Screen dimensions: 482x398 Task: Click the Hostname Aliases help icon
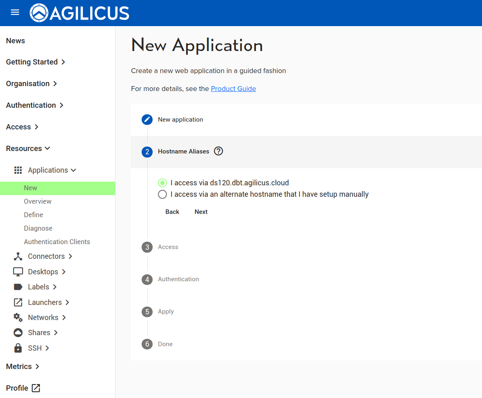pyautogui.click(x=219, y=151)
